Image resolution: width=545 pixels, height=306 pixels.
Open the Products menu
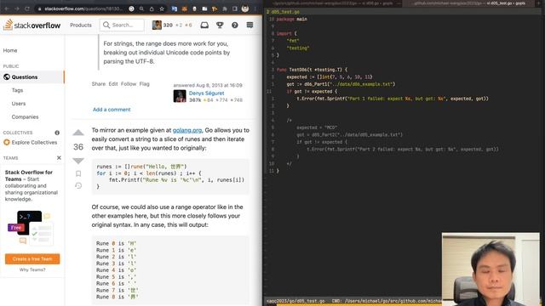81,25
